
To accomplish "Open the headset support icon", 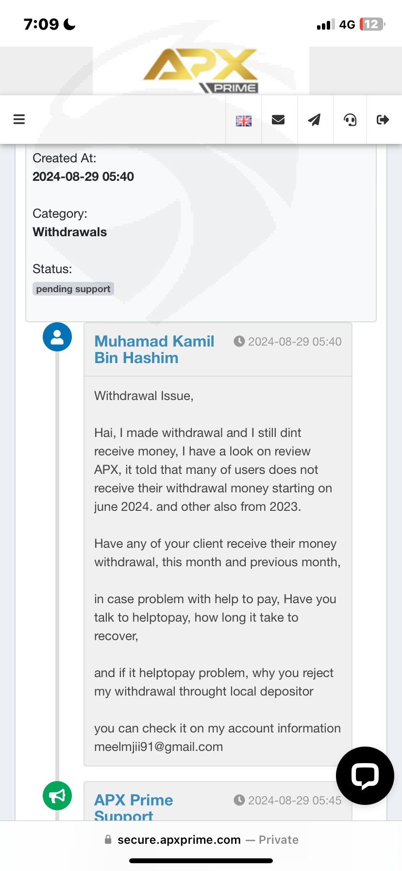I will pyautogui.click(x=350, y=120).
